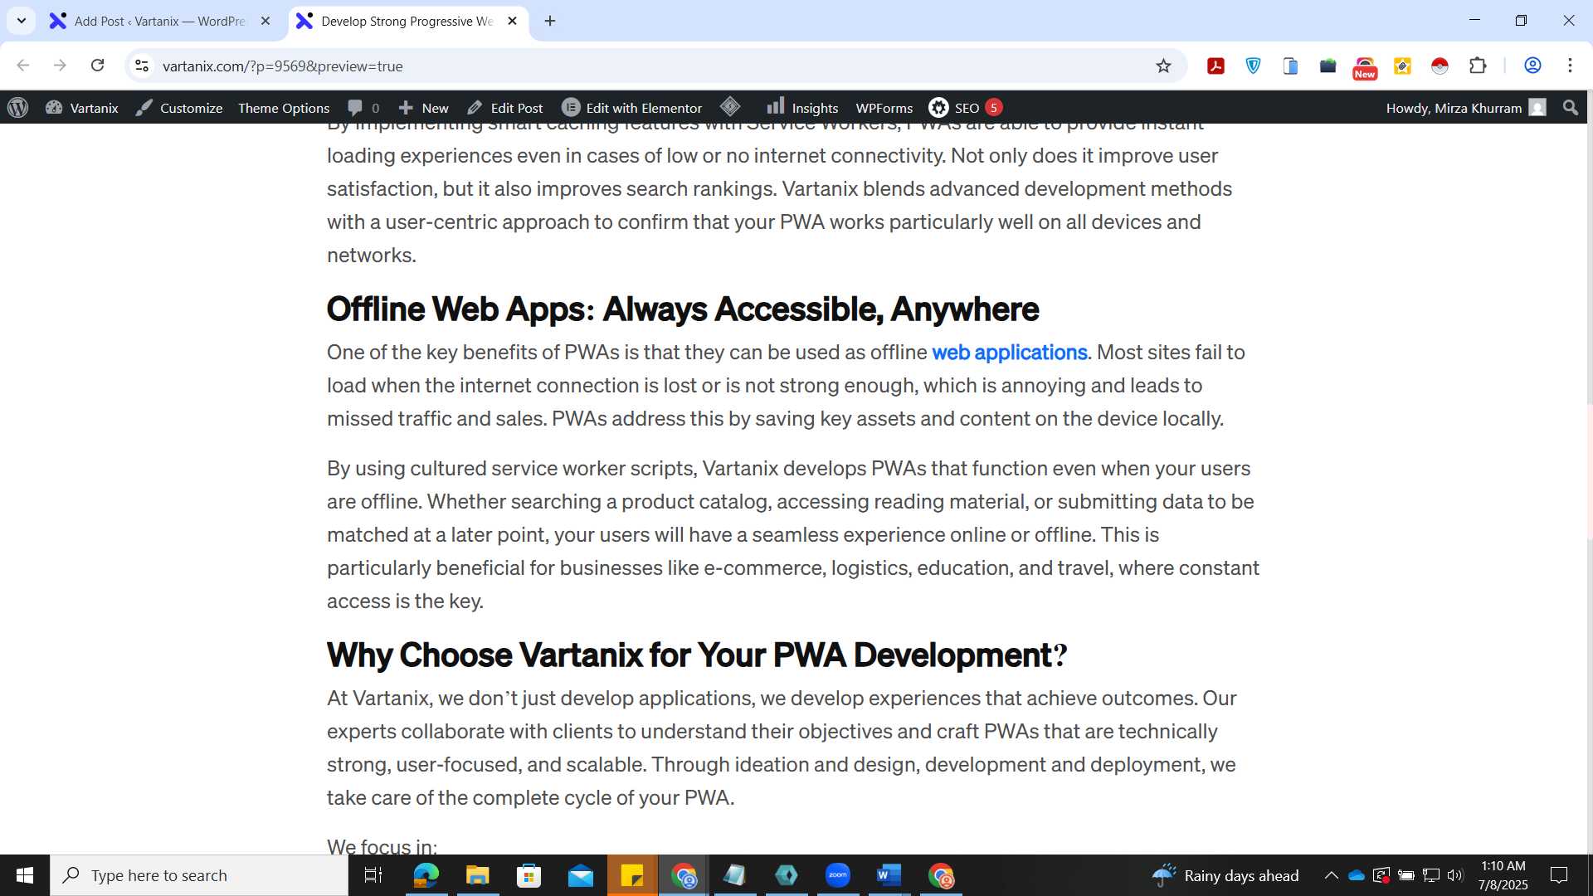Switch to the Chrome window on taskbar
Image resolution: width=1593 pixels, height=896 pixels.
[x=684, y=875]
